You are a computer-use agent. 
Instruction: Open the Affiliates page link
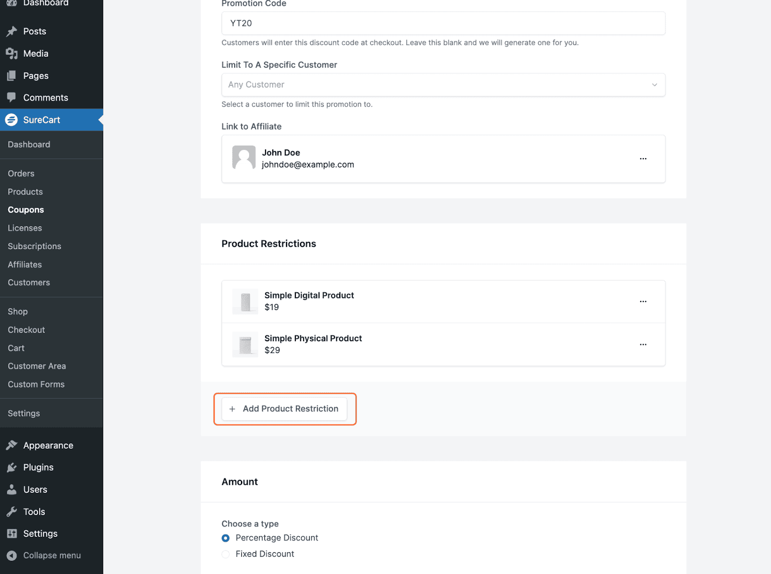25,264
